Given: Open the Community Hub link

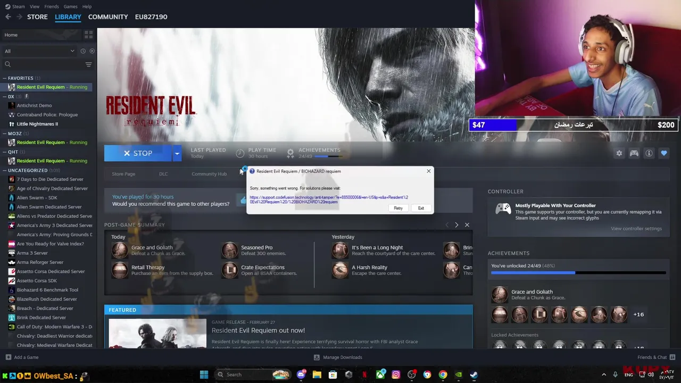Looking at the screenshot, I should (209, 174).
